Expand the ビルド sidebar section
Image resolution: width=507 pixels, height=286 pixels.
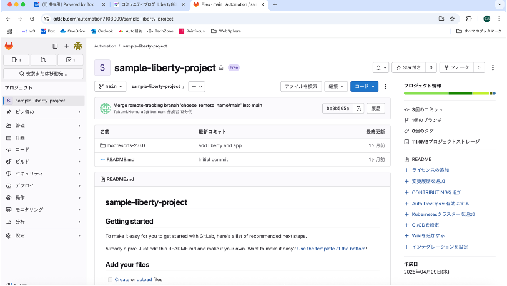tap(44, 162)
